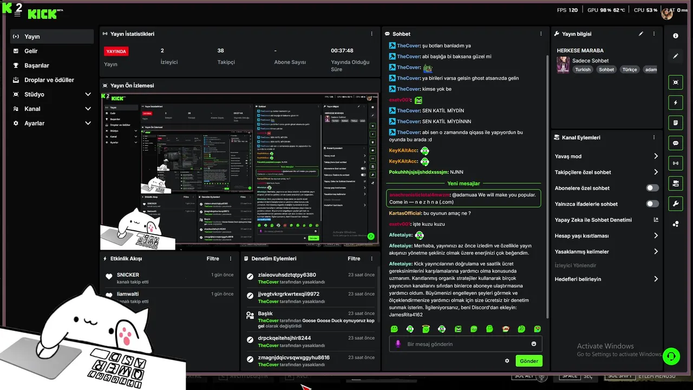Open Etkinlik Akışı panel three-dot menu

coord(231,258)
